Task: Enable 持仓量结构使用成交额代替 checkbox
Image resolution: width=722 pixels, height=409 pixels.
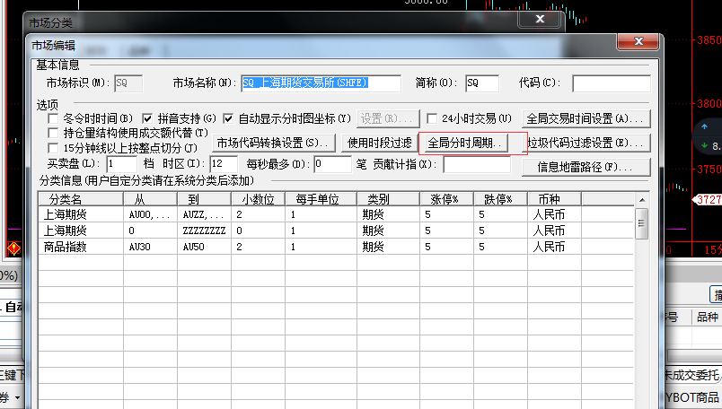Action: coord(53,134)
